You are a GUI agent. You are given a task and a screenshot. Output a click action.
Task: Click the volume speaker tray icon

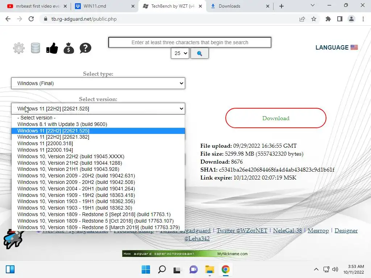click(x=335, y=269)
